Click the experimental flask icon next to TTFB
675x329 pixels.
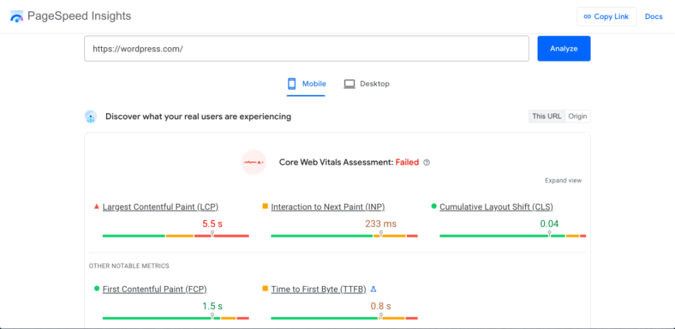[373, 289]
